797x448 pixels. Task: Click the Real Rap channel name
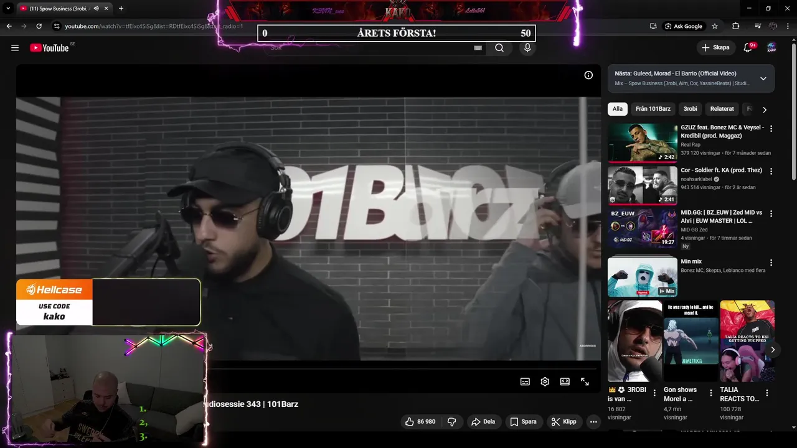coord(691,144)
